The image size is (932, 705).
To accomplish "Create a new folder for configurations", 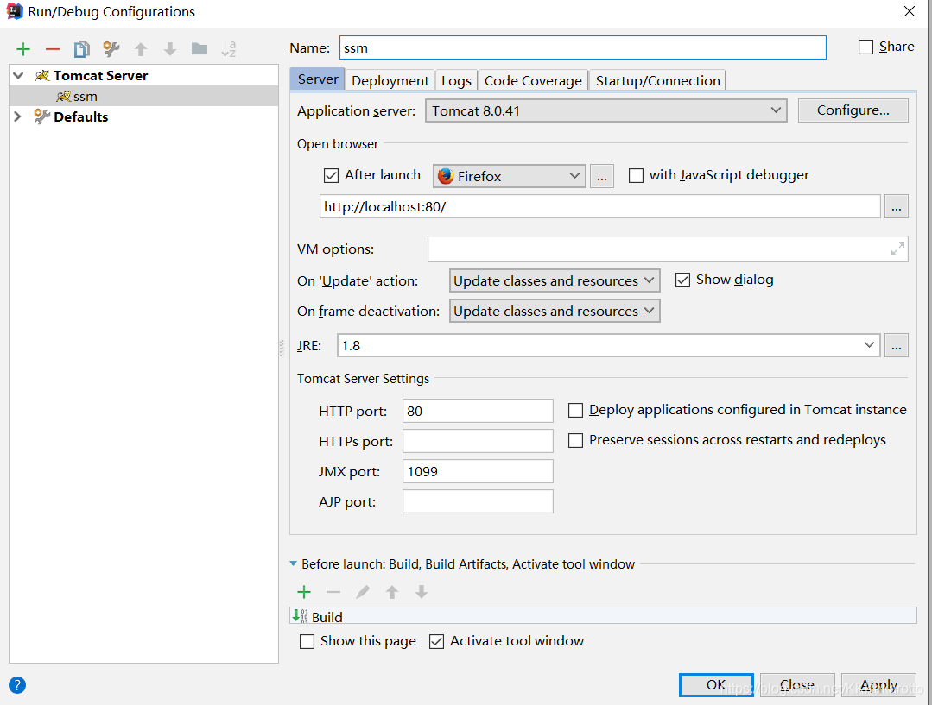I will (x=200, y=48).
